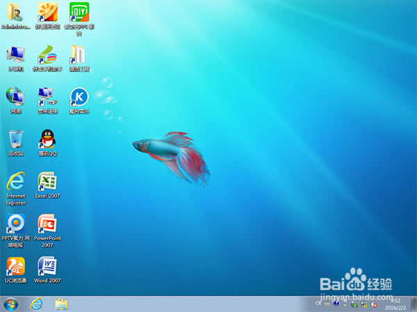Open the broadband connection shortcut
Image resolution: width=417 pixels, height=312 pixels.
[x=47, y=101]
